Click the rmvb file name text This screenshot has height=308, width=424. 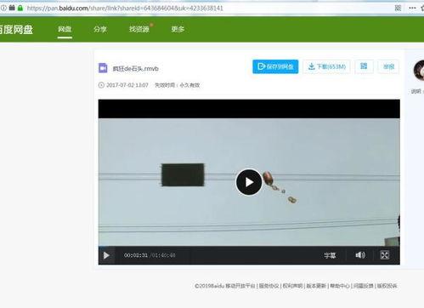point(135,69)
